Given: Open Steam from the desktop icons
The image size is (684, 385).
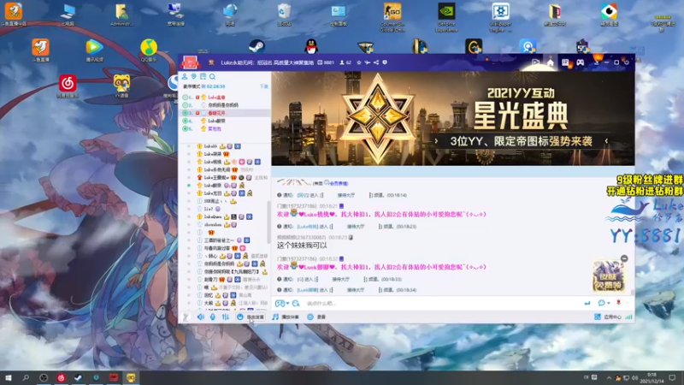Looking at the screenshot, I should [x=256, y=46].
